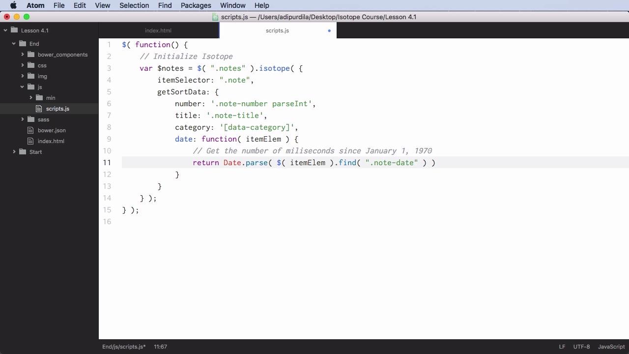The image size is (629, 354).
Task: Open the Window menu
Action: (x=233, y=5)
